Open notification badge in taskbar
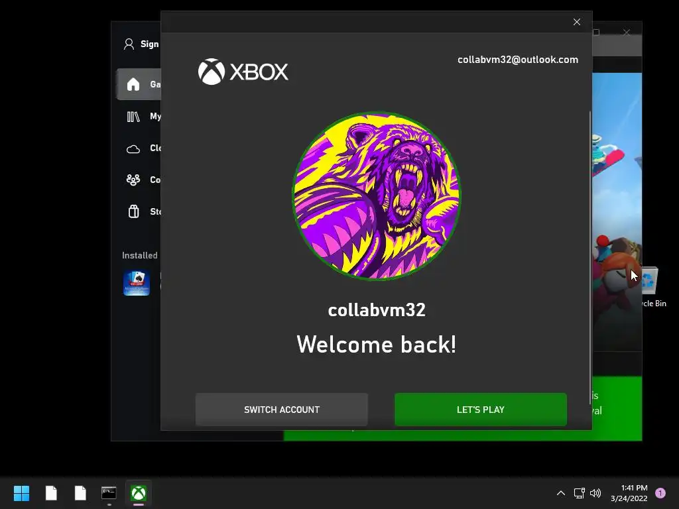The width and height of the screenshot is (679, 509). click(x=660, y=493)
